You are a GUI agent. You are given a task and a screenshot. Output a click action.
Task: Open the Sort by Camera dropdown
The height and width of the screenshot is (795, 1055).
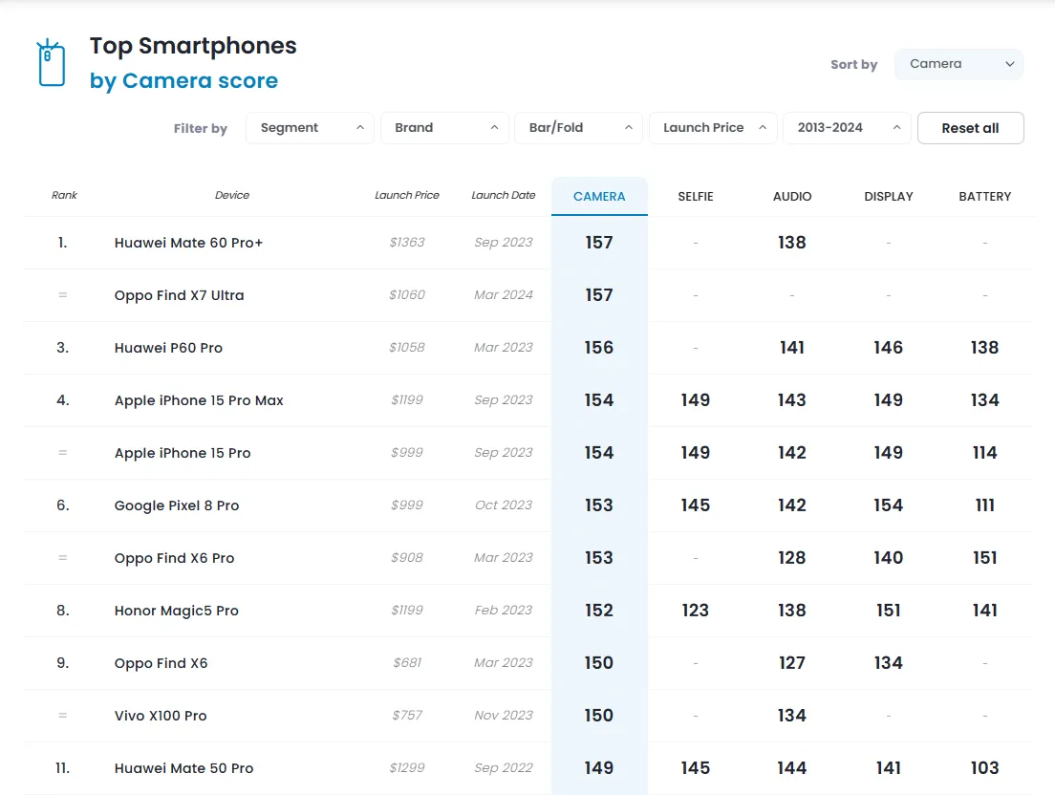tap(958, 64)
